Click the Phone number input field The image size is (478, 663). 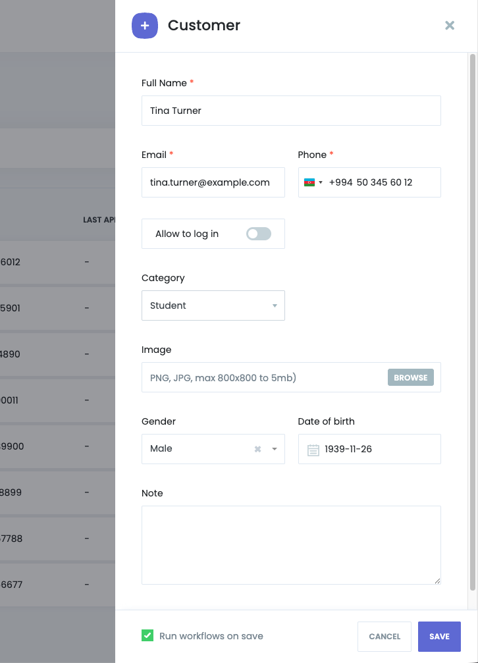[381, 182]
